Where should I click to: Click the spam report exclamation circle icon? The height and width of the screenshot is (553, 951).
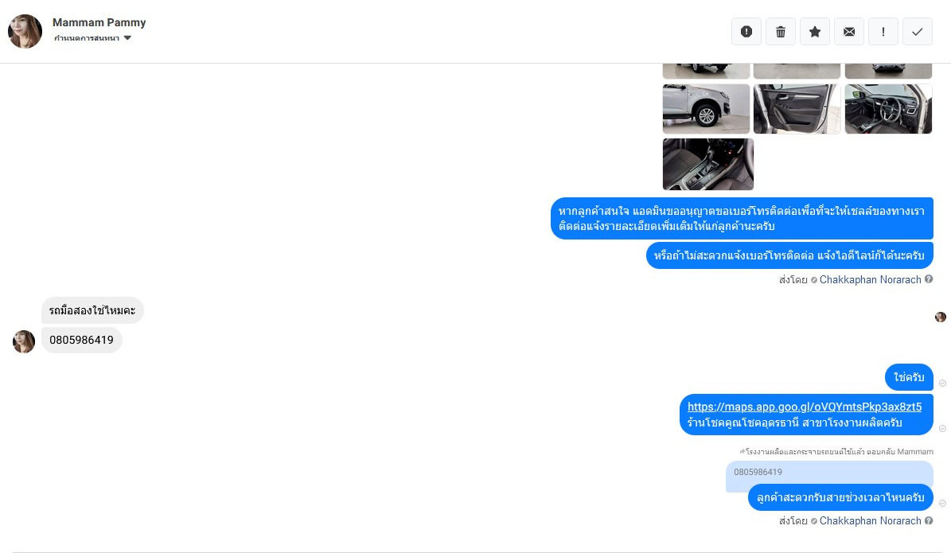[x=746, y=32]
